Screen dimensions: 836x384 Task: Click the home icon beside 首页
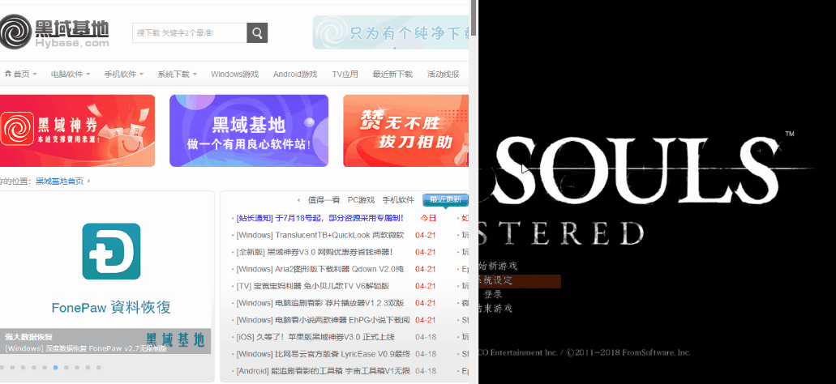(7, 74)
